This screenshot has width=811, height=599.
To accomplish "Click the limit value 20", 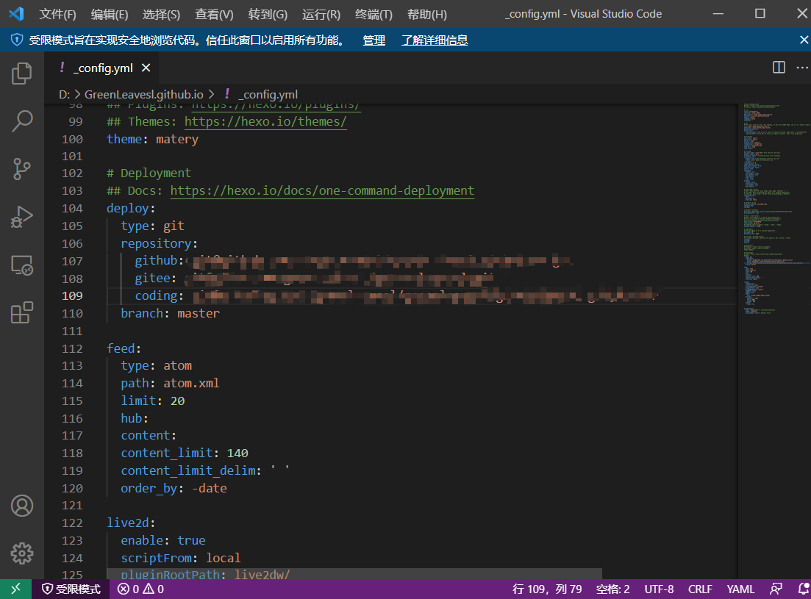I will click(177, 401).
